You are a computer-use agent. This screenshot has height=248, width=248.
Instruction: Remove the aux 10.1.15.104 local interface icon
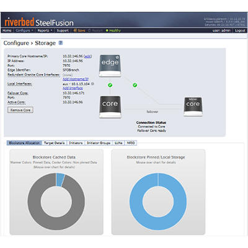[92, 84]
